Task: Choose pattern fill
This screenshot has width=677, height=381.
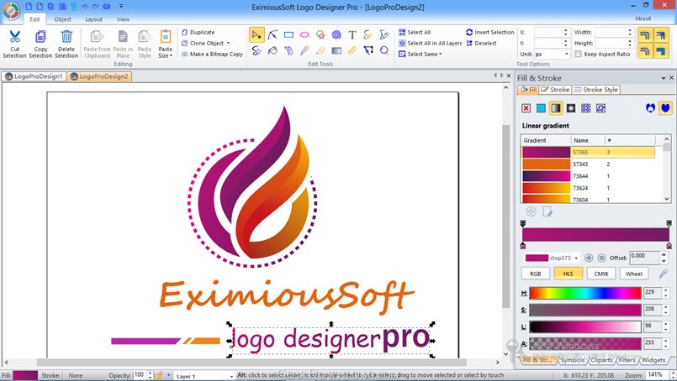Action: pos(586,108)
